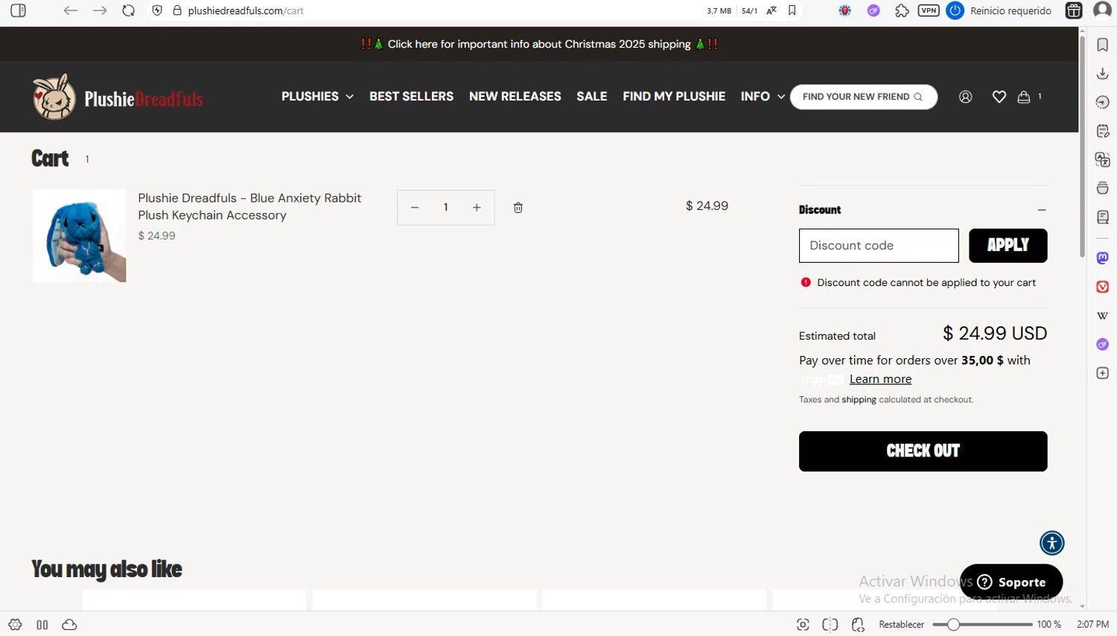Increase the item quantity with plus
This screenshot has width=1117, height=636.
tap(477, 208)
